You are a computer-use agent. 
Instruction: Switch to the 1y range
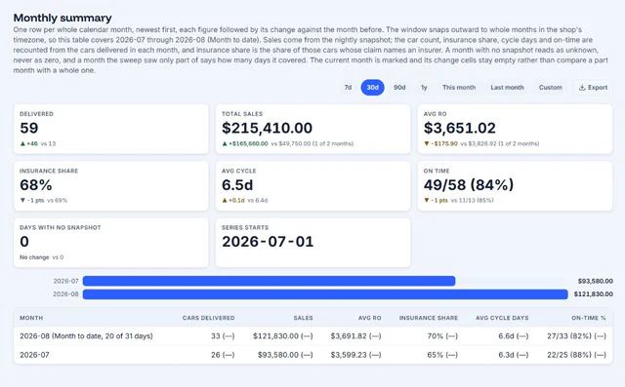pyautogui.click(x=424, y=88)
